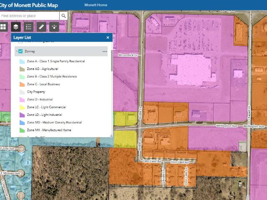The image size is (267, 200).
Task: Click into Find address or place field
Action: (30, 16)
